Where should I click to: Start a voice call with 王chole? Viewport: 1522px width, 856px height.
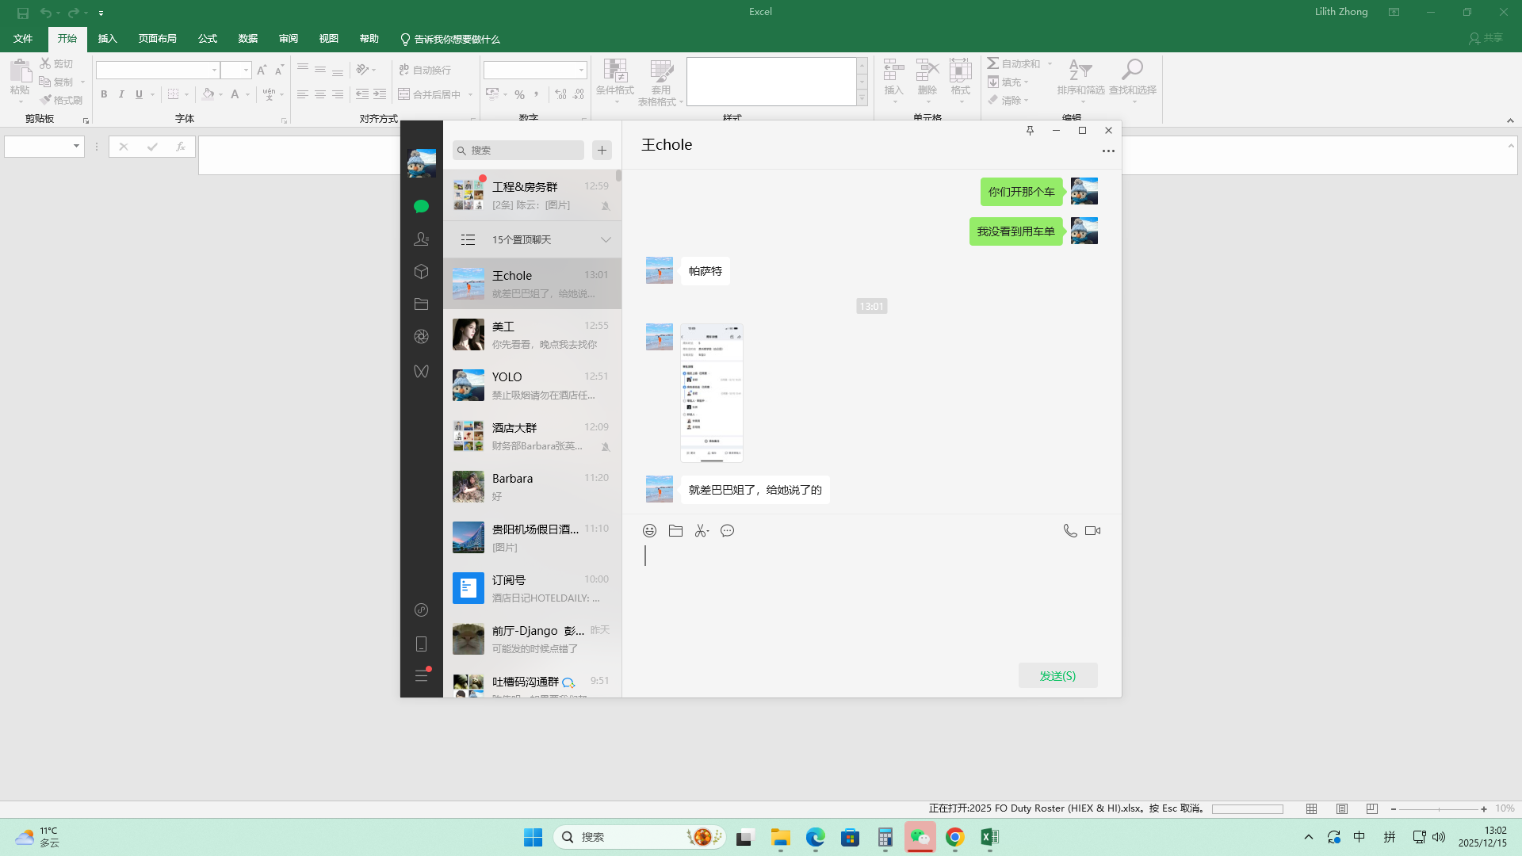tap(1069, 531)
